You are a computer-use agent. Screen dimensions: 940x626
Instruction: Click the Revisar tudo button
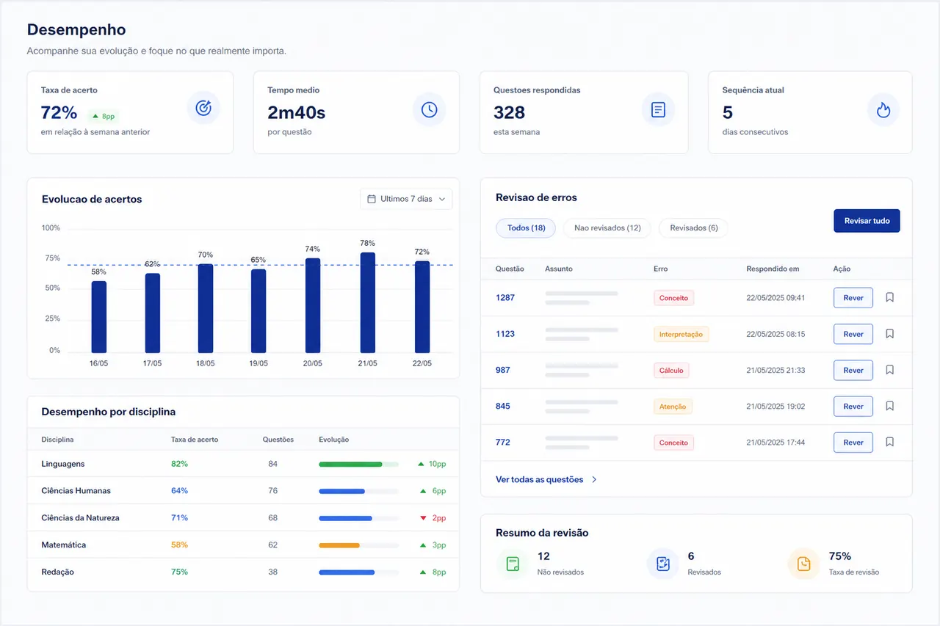click(x=867, y=221)
